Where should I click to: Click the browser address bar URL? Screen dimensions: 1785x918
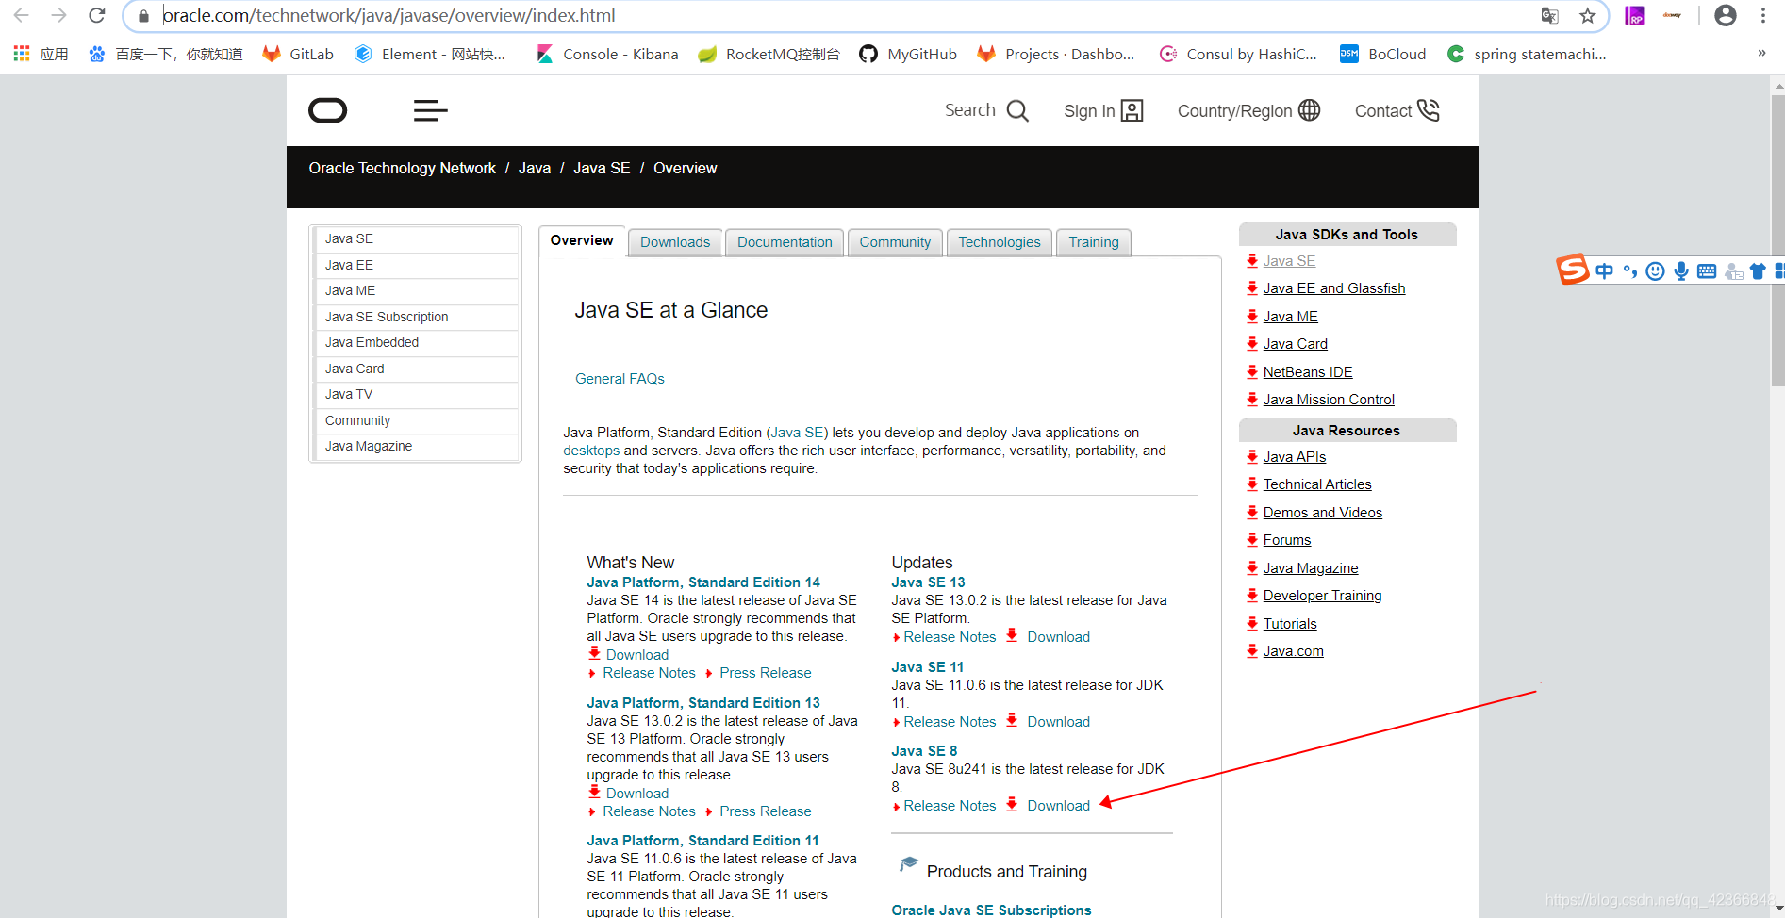coord(388,15)
